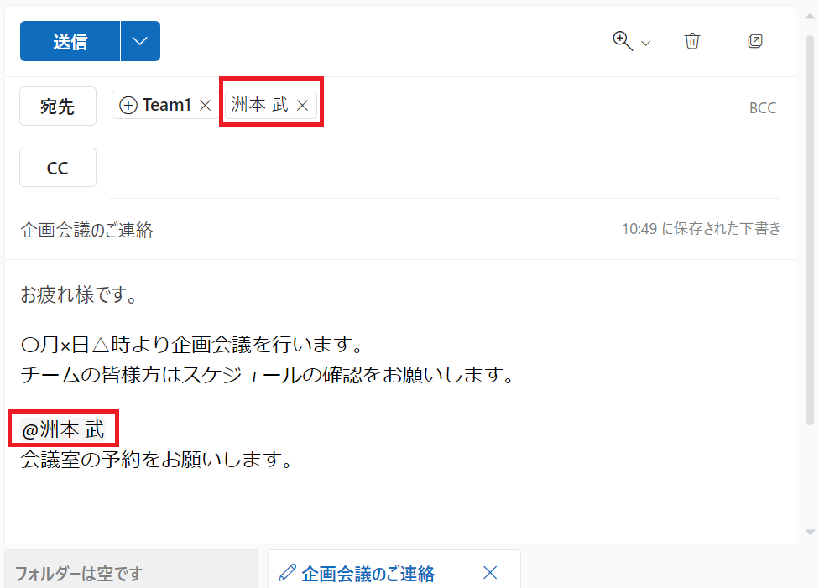Click into the CC input field
Screen dimensions: 819x588
444,168
